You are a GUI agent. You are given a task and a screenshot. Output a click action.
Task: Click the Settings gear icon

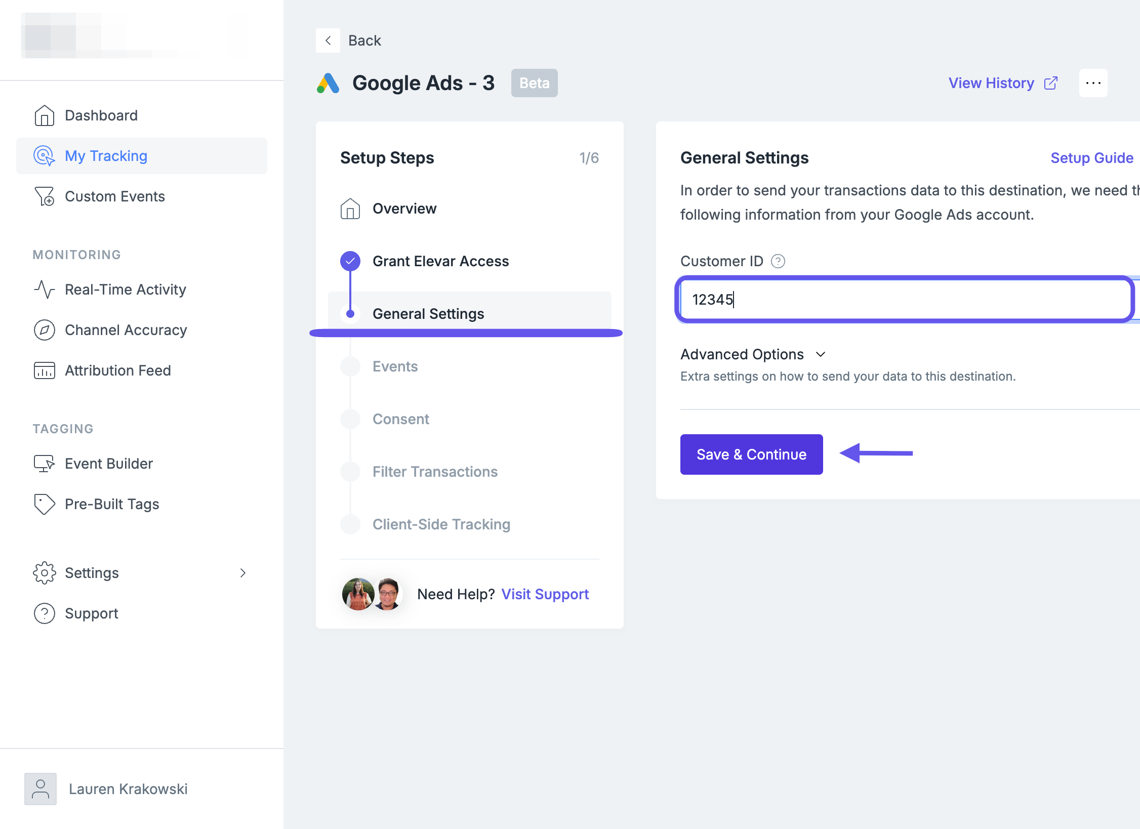click(x=45, y=573)
